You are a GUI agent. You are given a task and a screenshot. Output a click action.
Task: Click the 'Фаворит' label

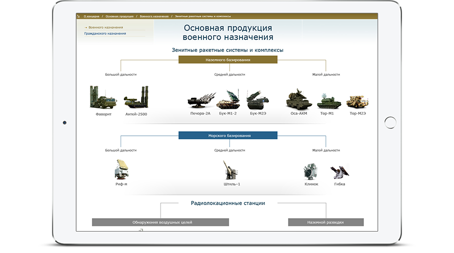[103, 114]
